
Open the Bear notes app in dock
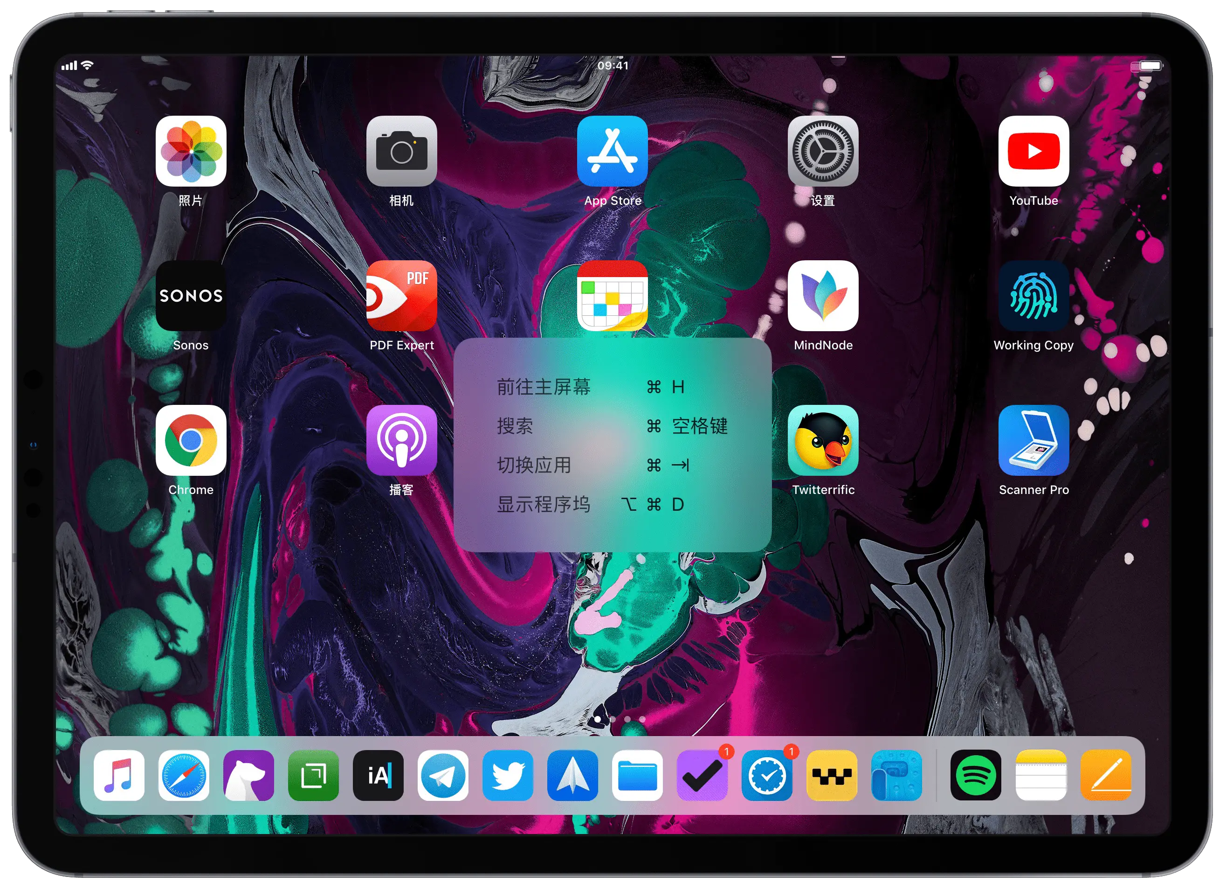point(248,775)
